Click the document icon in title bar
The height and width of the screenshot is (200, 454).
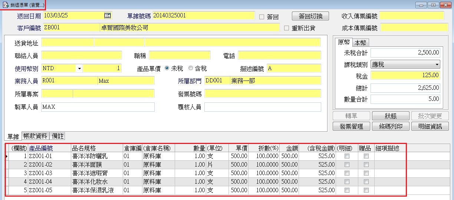click(x=5, y=5)
